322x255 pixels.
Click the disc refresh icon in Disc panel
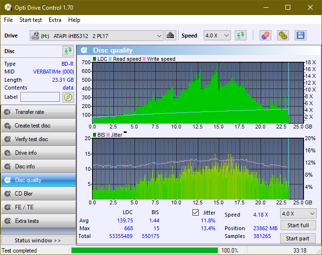coord(68,51)
